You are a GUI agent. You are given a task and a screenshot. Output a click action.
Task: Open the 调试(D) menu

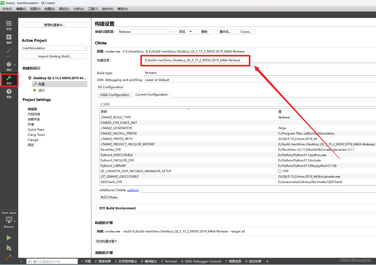tap(64, 9)
